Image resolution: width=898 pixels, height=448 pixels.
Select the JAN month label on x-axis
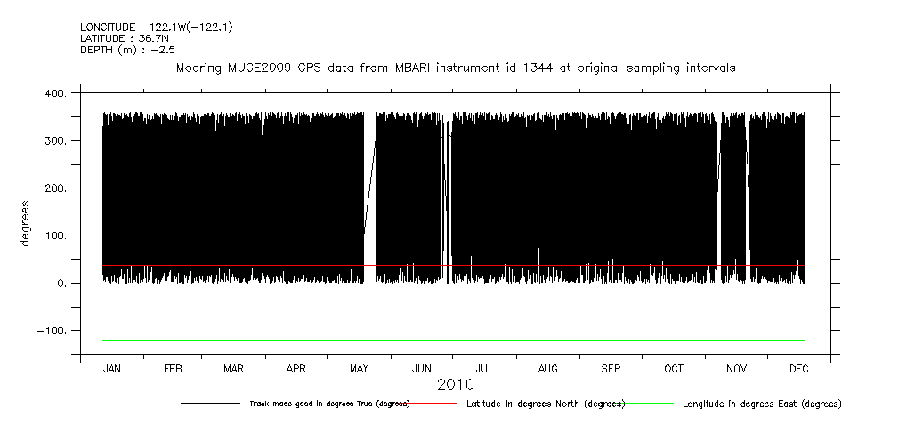point(112,368)
